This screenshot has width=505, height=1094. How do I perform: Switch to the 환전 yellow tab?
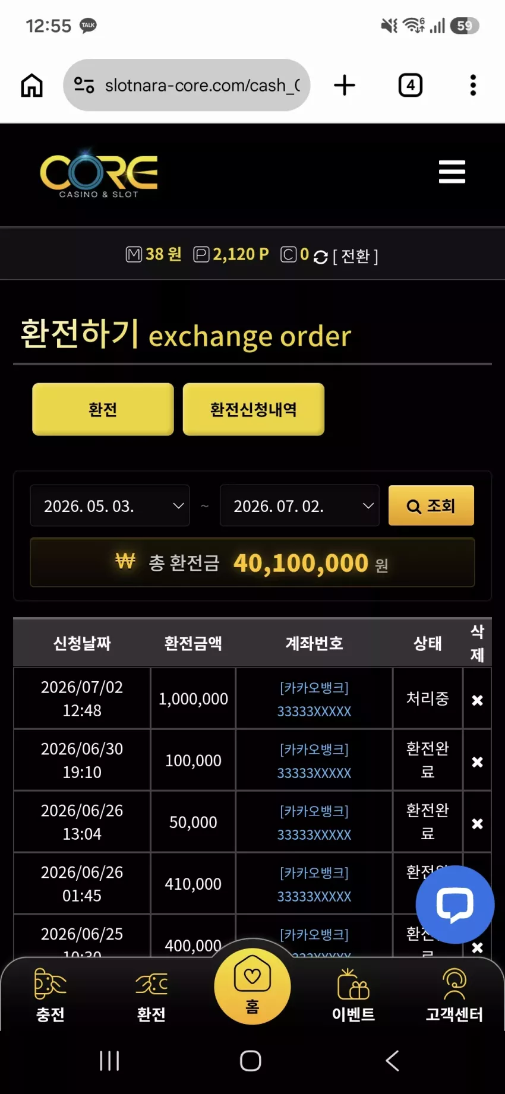[x=103, y=409]
